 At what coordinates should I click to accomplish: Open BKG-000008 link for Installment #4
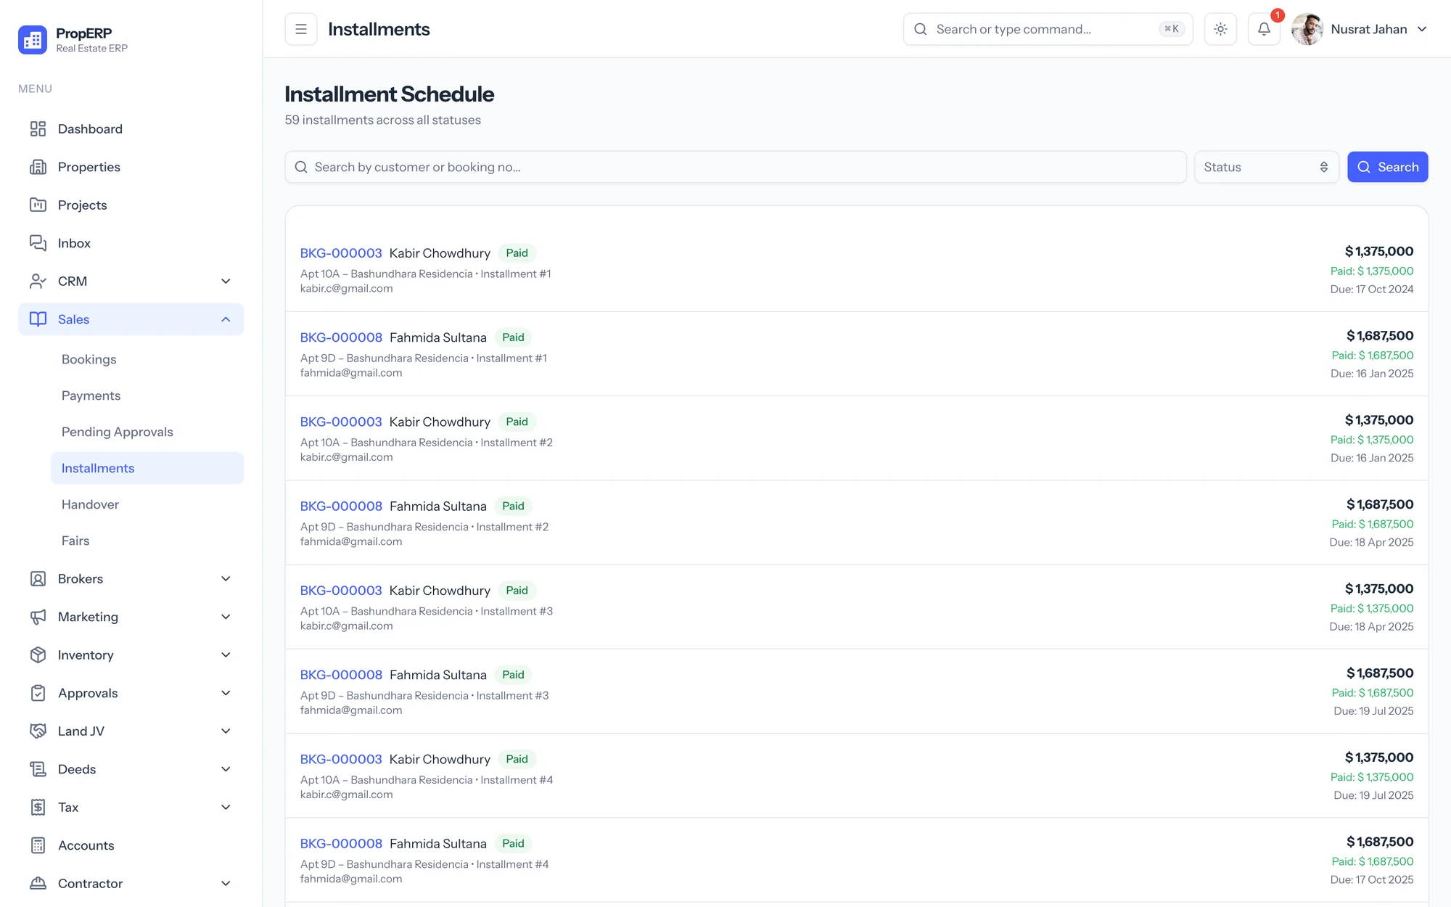(x=341, y=843)
